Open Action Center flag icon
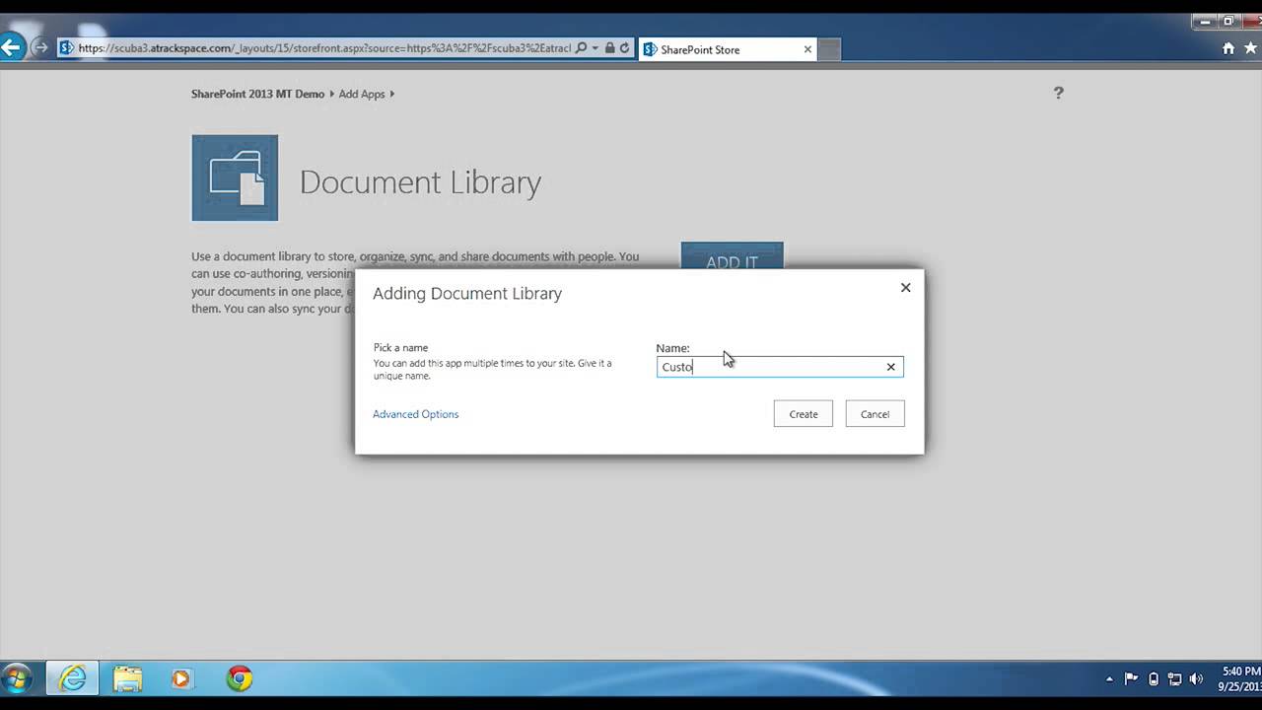Image resolution: width=1262 pixels, height=710 pixels. click(1131, 678)
